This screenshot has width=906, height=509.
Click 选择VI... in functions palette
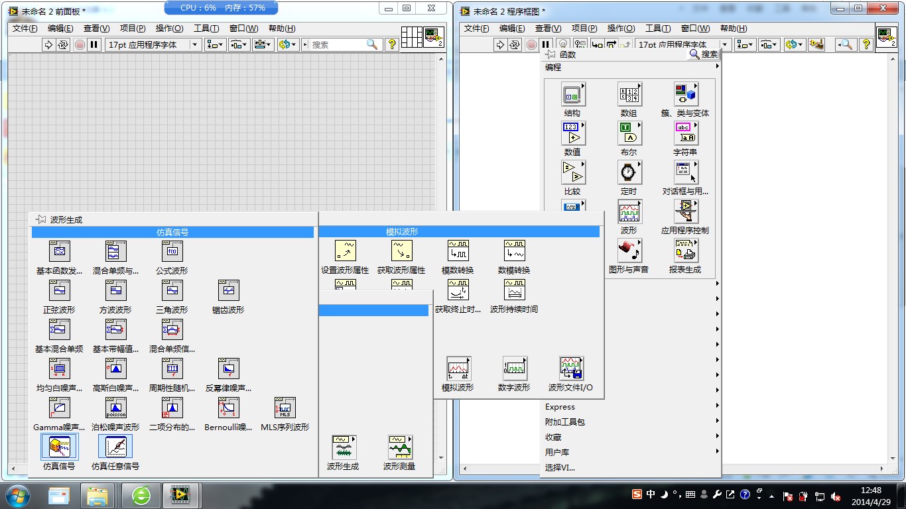pyautogui.click(x=560, y=467)
